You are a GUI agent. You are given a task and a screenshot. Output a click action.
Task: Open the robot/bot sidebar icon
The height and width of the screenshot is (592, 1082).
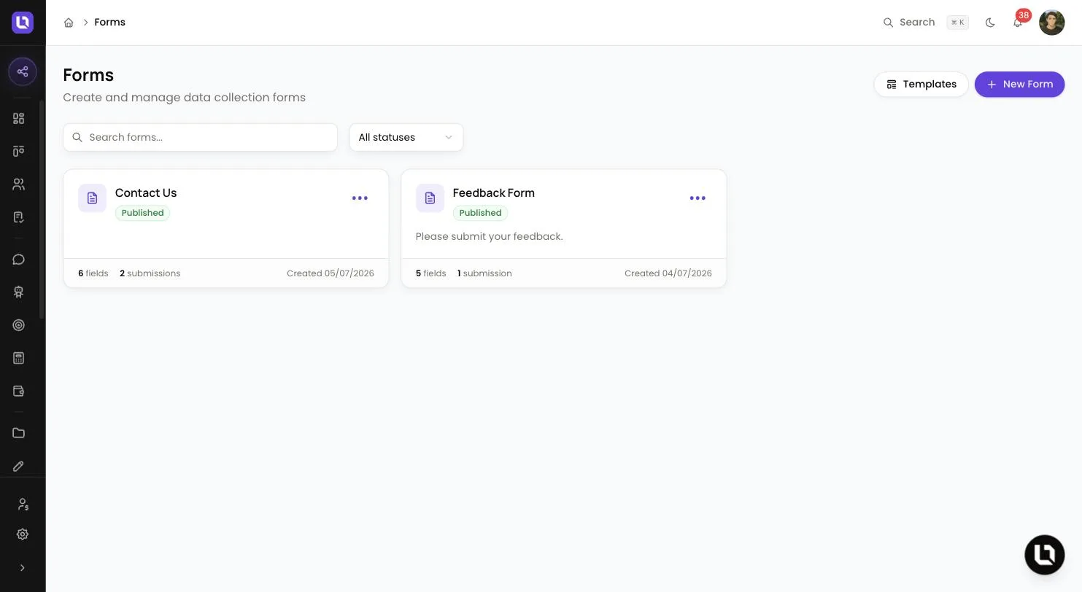pos(19,292)
